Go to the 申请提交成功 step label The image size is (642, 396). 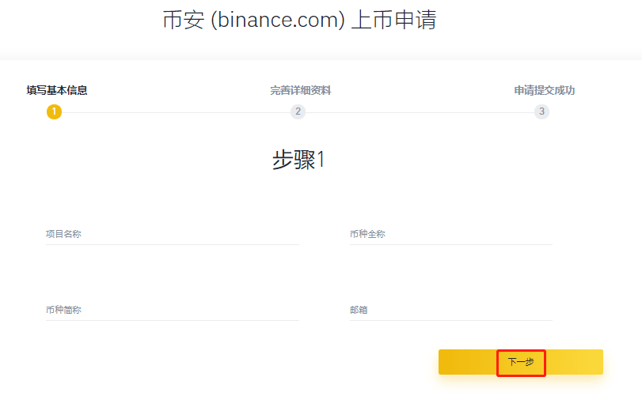click(545, 90)
